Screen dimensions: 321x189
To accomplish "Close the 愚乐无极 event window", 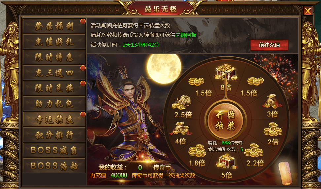I will coord(308,11).
